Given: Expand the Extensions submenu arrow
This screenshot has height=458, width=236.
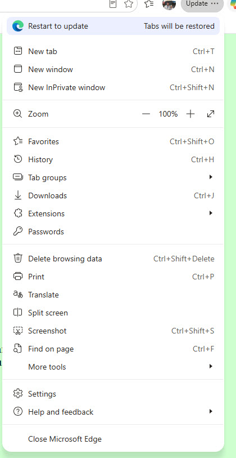Looking at the screenshot, I should click(x=211, y=214).
